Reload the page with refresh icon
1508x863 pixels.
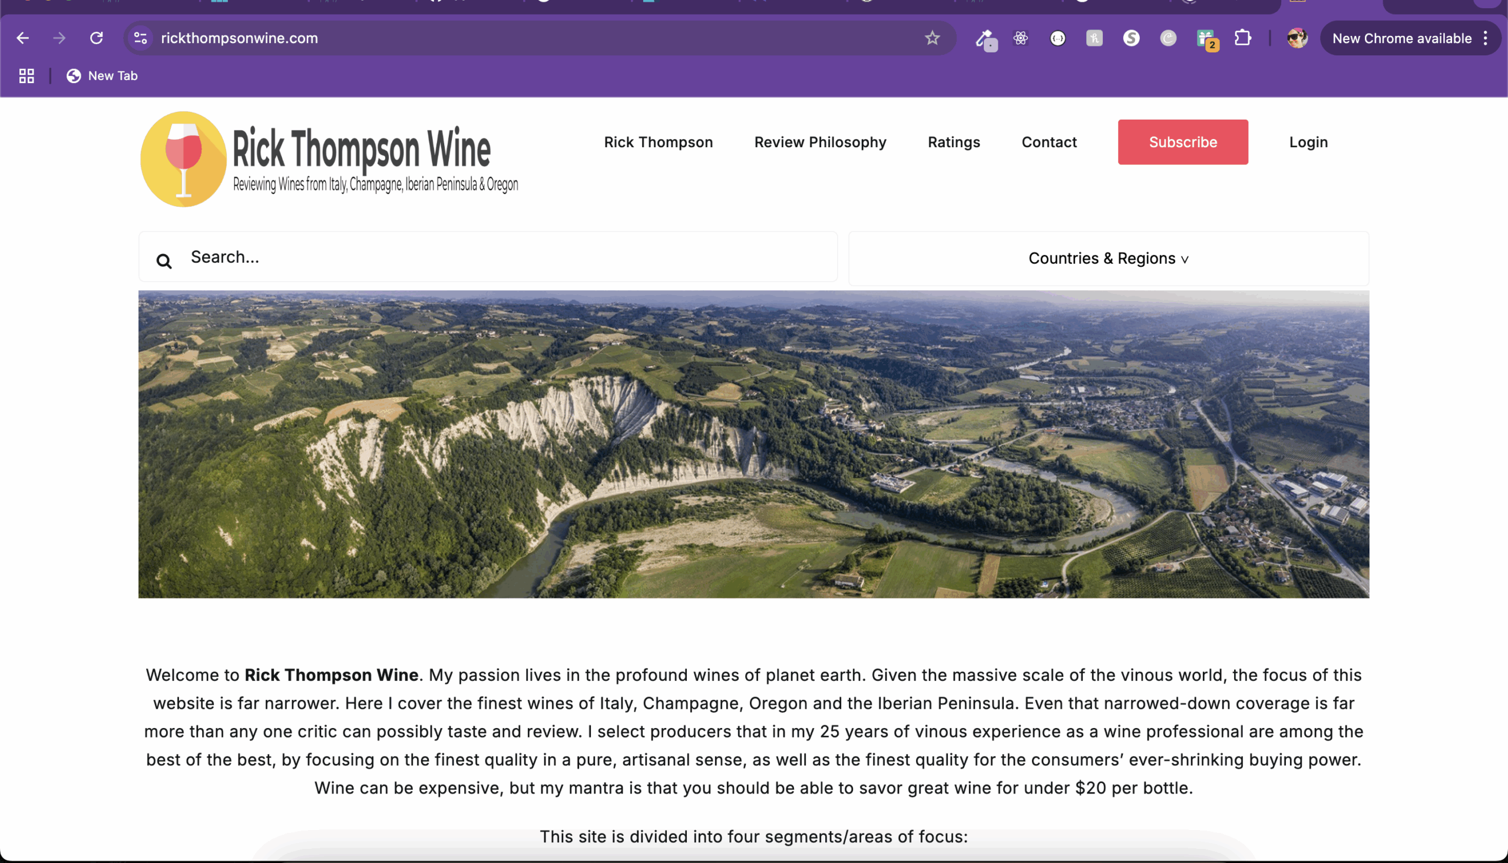pyautogui.click(x=97, y=38)
